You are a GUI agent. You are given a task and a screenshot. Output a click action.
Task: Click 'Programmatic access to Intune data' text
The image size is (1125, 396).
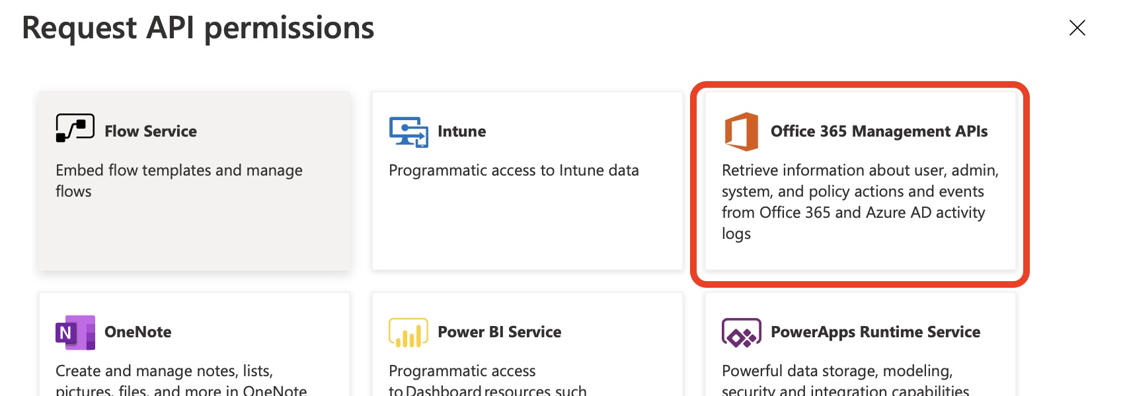pyautogui.click(x=514, y=170)
